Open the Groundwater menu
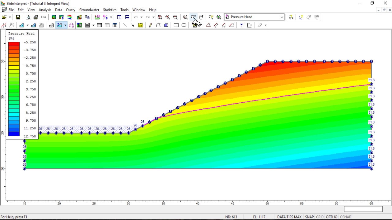This screenshot has width=392, height=220. [89, 10]
